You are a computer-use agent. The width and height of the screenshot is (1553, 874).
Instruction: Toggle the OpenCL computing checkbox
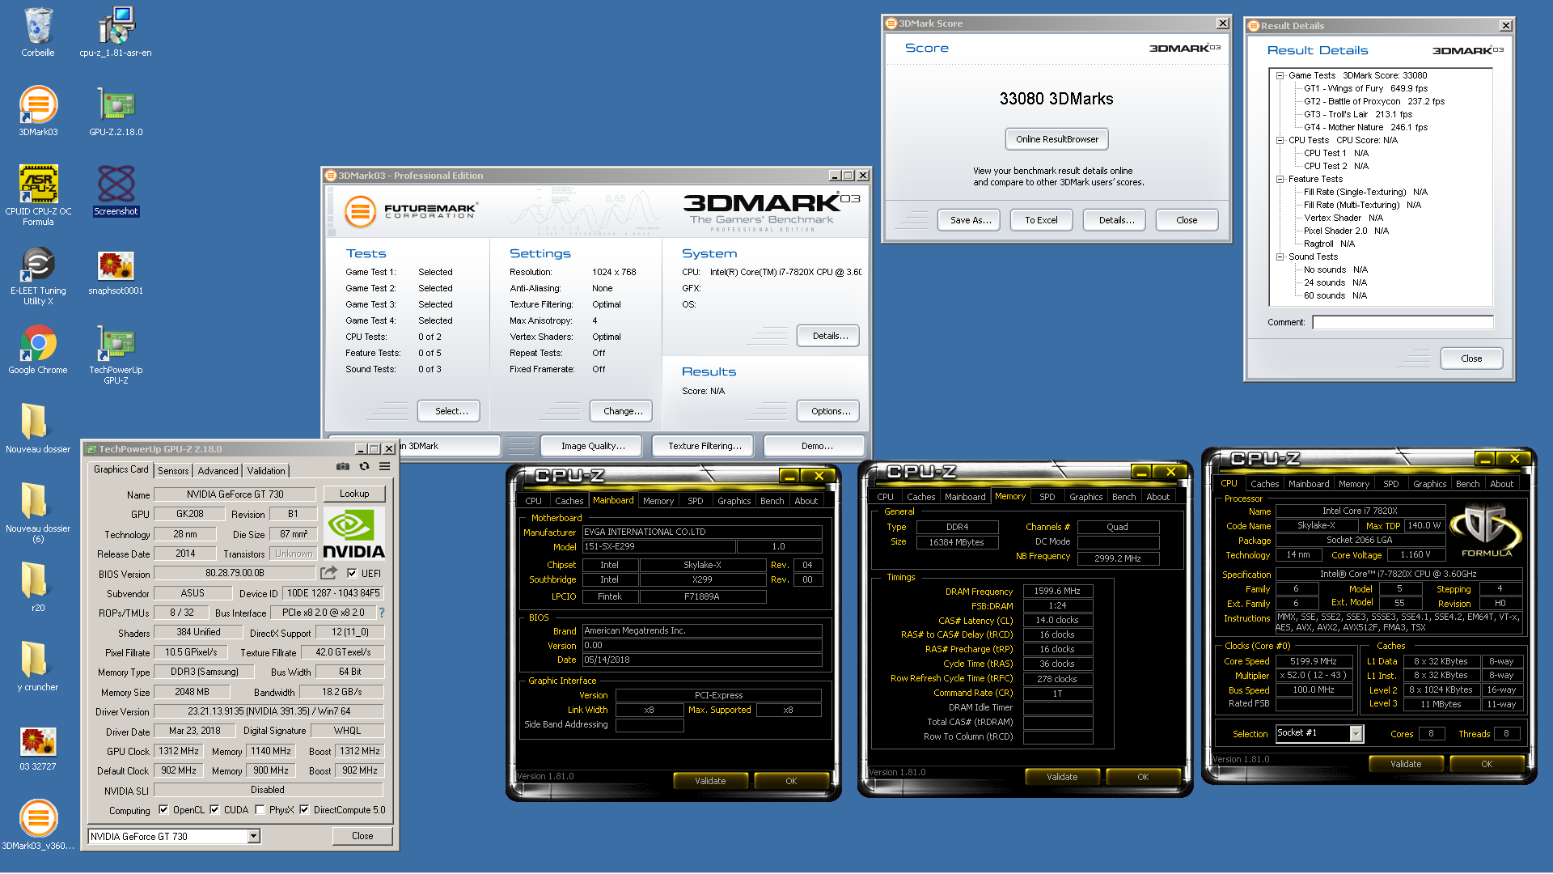coord(163,809)
